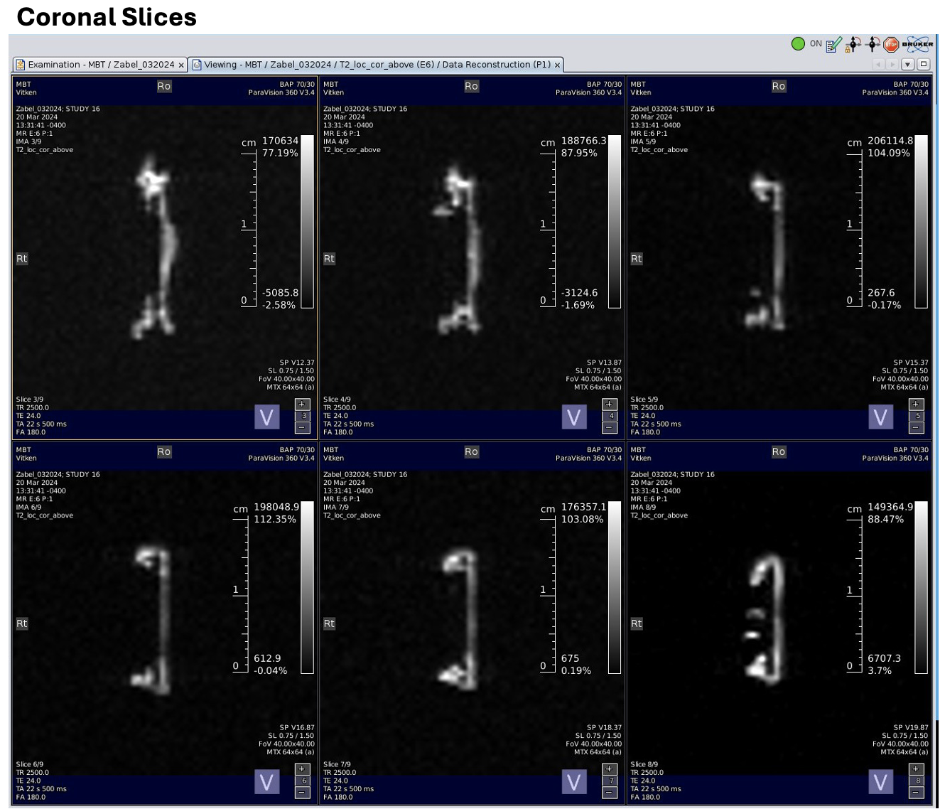Step back with minus in Slice 5/9 pane
Image resolution: width=945 pixels, height=809 pixels.
pos(917,428)
